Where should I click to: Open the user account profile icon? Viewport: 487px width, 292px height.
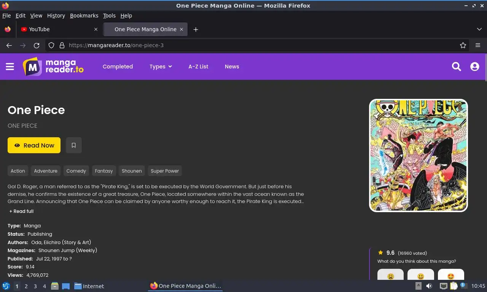point(474,67)
